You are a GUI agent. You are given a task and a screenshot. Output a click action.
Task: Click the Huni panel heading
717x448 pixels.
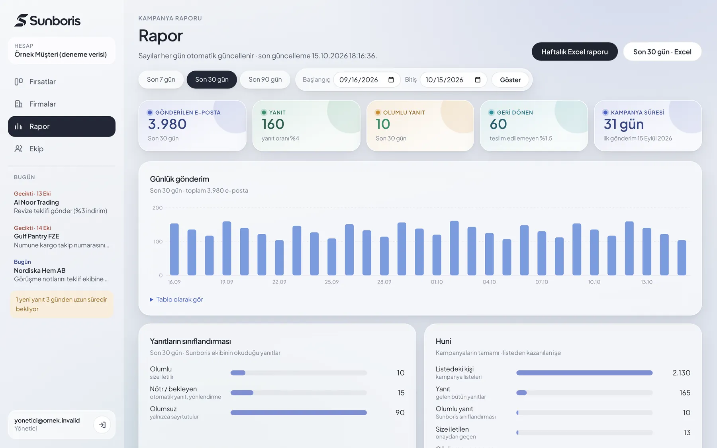click(443, 341)
